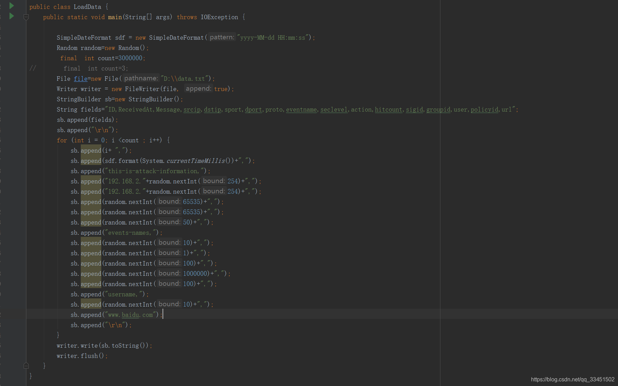Click the hitcount word in fields string

389,110
